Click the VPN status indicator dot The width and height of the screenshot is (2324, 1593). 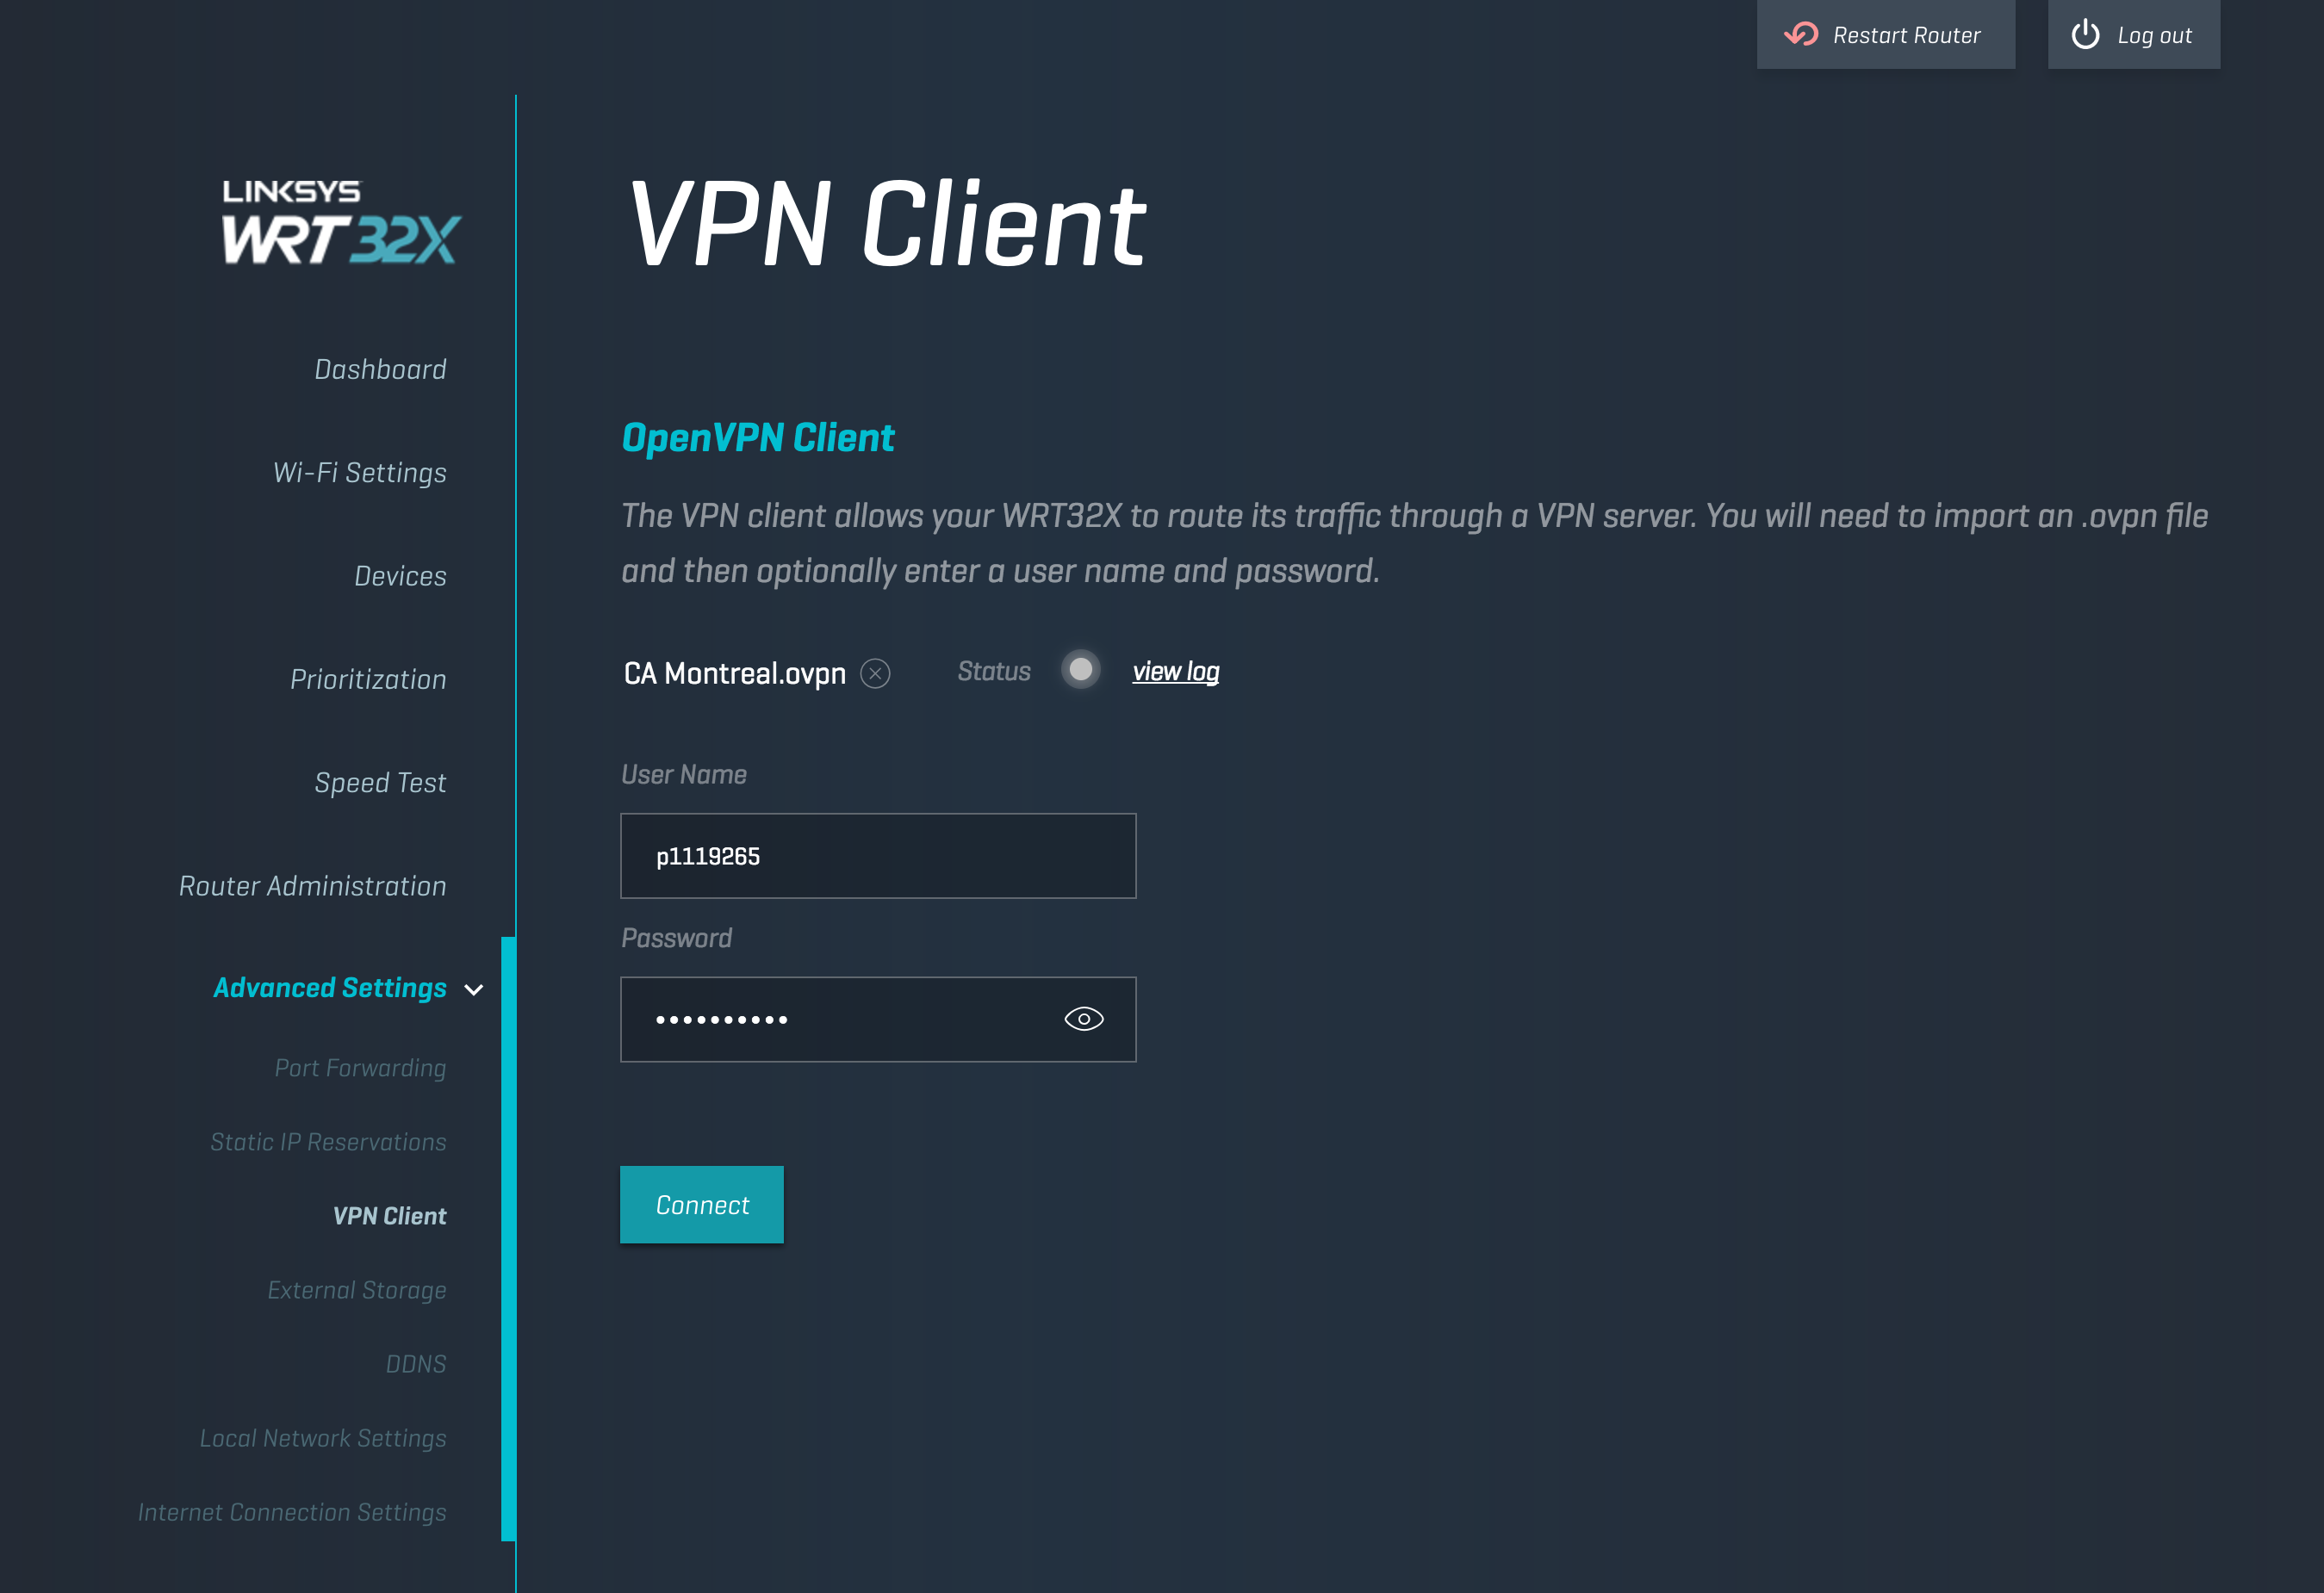point(1080,670)
